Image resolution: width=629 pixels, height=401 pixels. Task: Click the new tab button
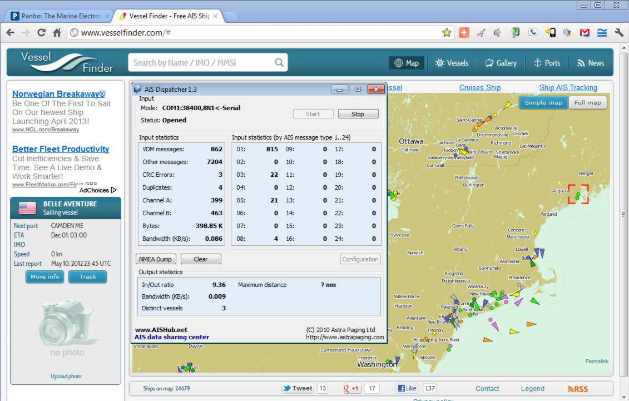(230, 17)
